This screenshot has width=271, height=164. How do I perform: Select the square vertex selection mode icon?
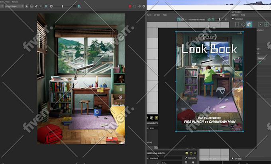point(237,25)
